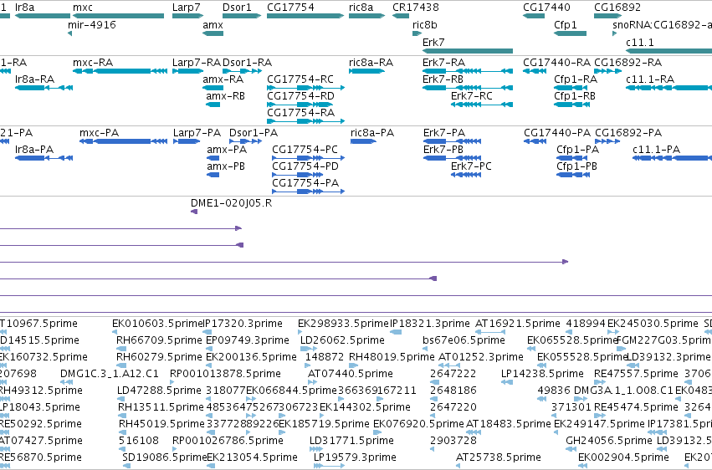Select the c11.1-PA protein label

[656, 149]
